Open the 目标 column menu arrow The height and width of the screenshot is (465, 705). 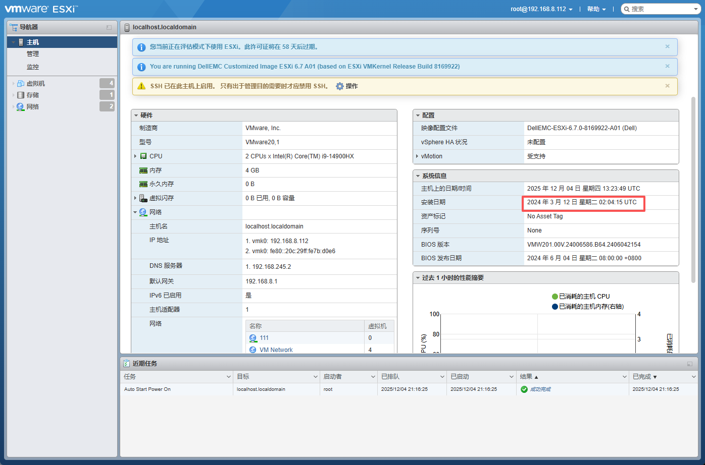[x=316, y=377]
